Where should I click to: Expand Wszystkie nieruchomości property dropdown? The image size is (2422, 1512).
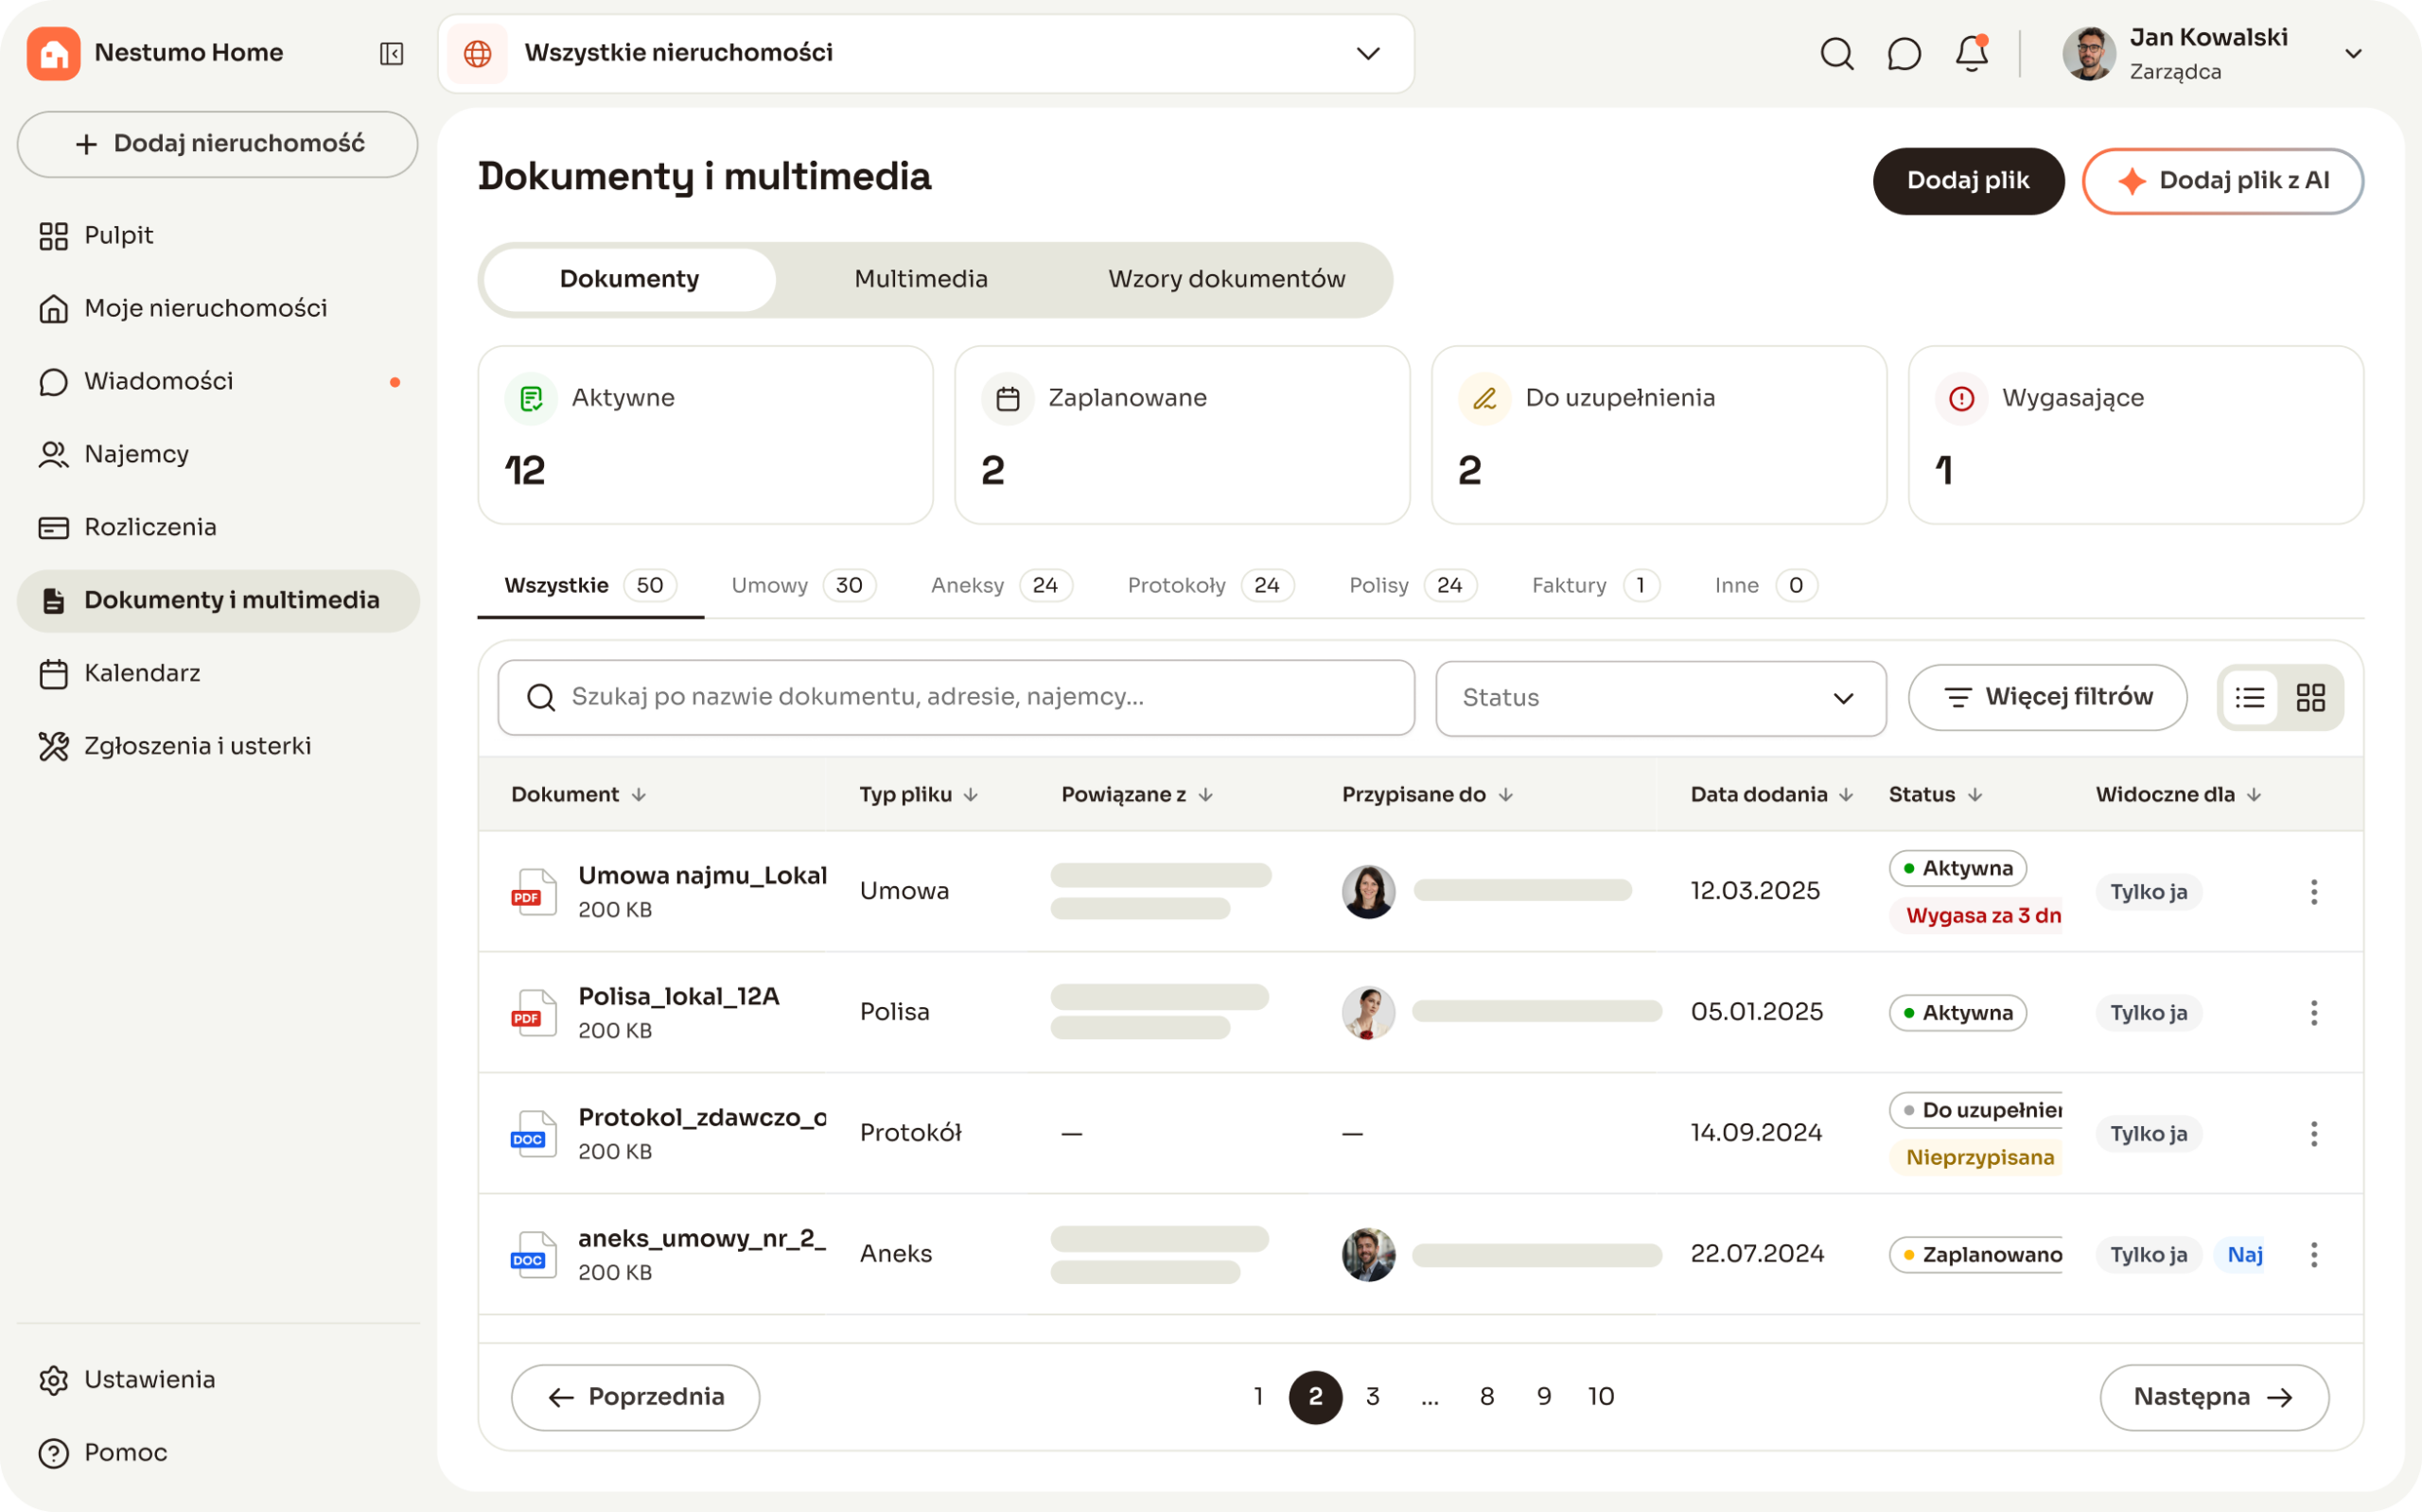click(x=926, y=54)
